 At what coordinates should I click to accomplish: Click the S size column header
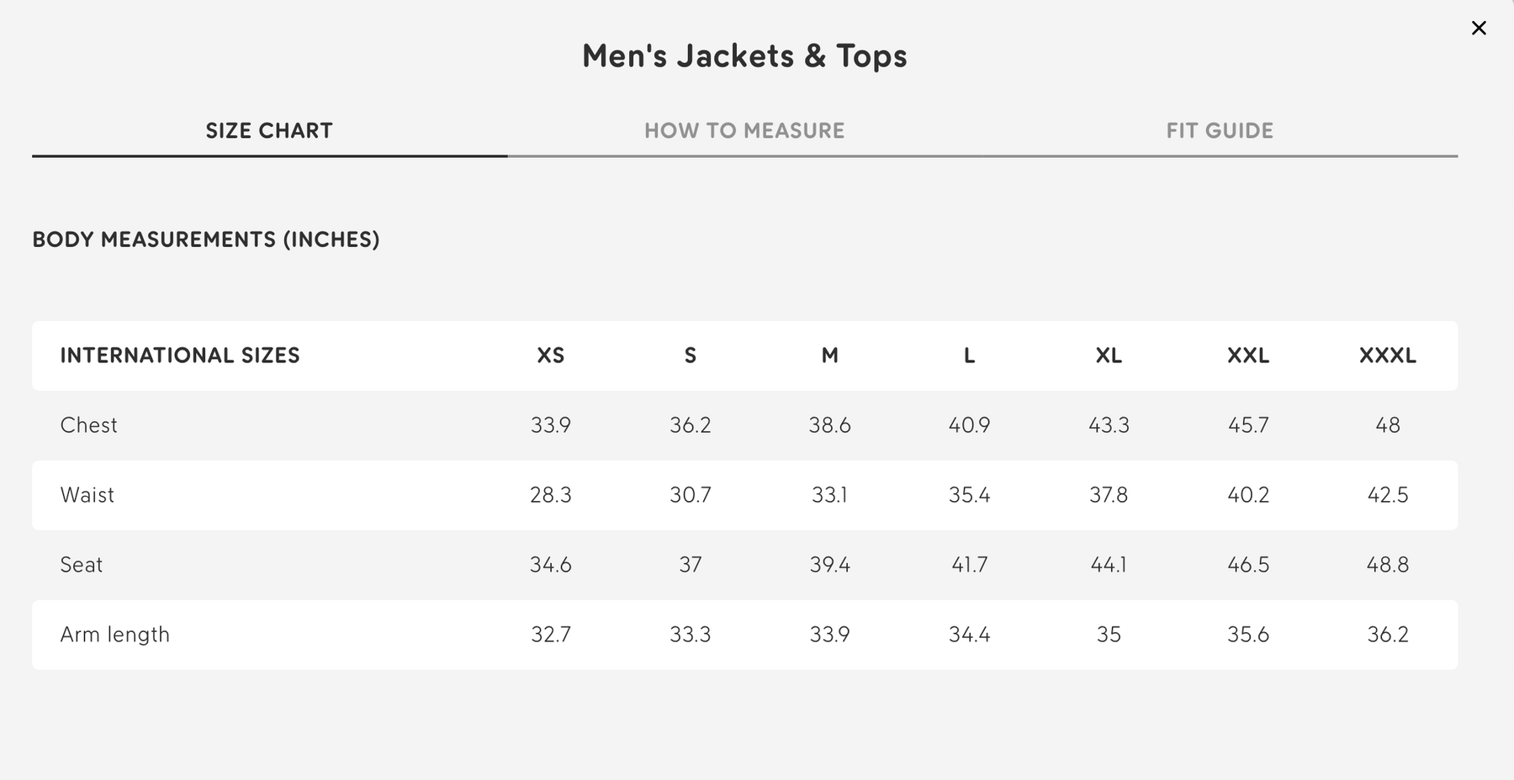(691, 356)
